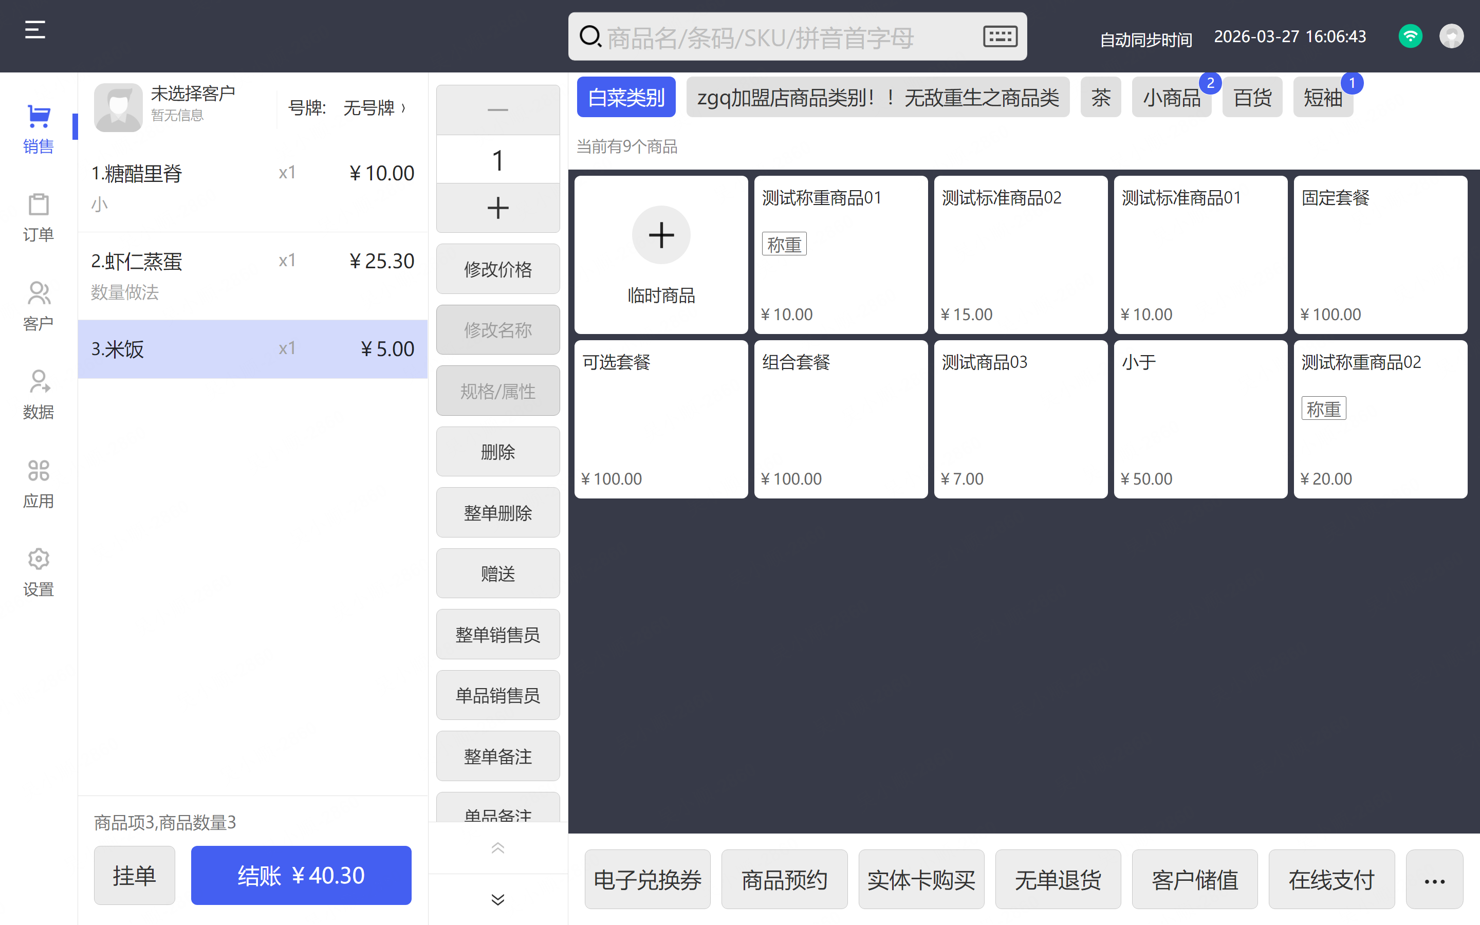This screenshot has height=925, width=1480.
Task: Go to 客户 customers in sidebar
Action: tap(39, 306)
